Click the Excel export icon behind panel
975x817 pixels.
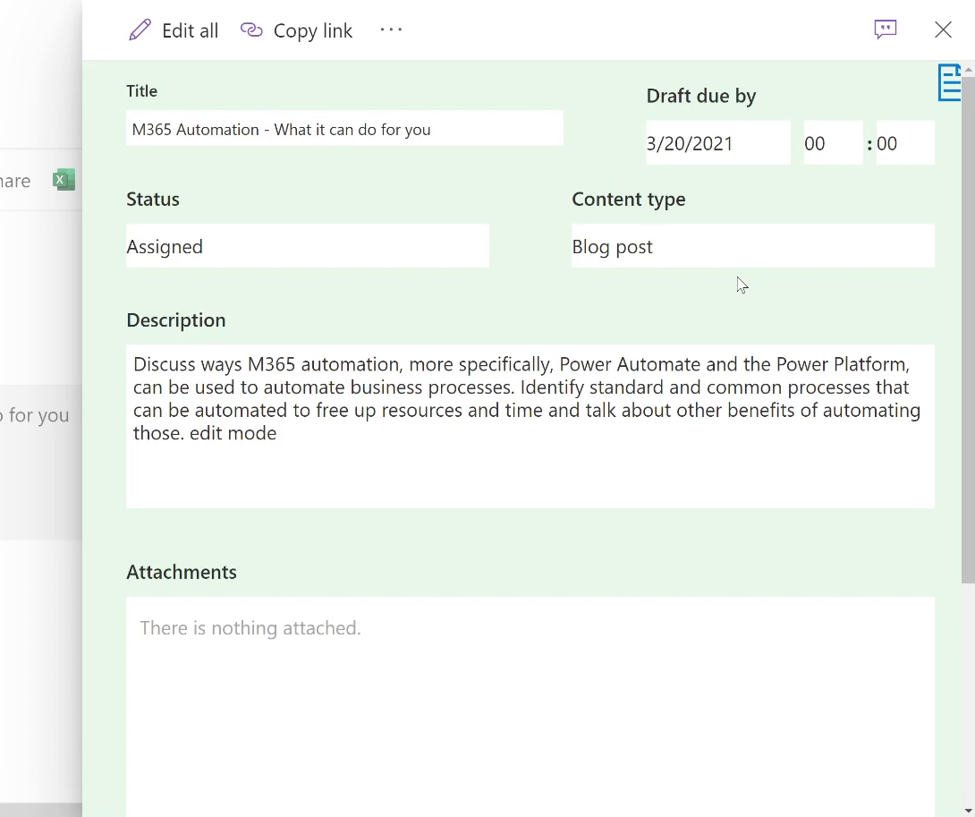coord(64,180)
